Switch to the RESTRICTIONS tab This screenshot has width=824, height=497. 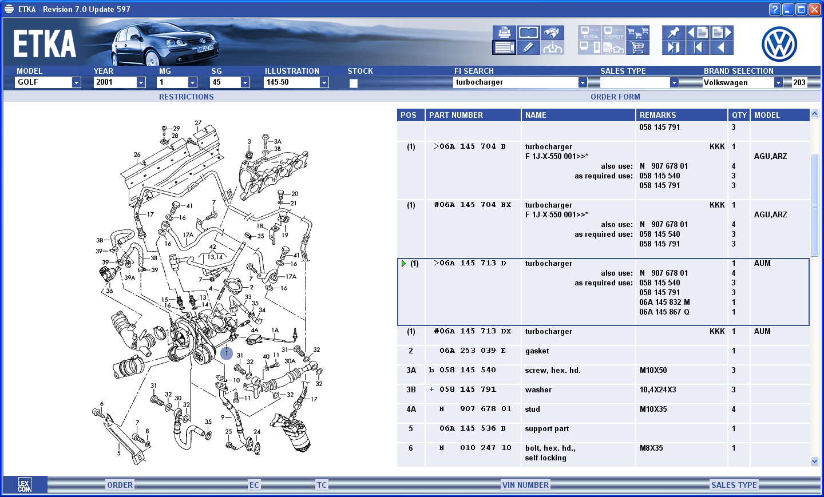(187, 97)
